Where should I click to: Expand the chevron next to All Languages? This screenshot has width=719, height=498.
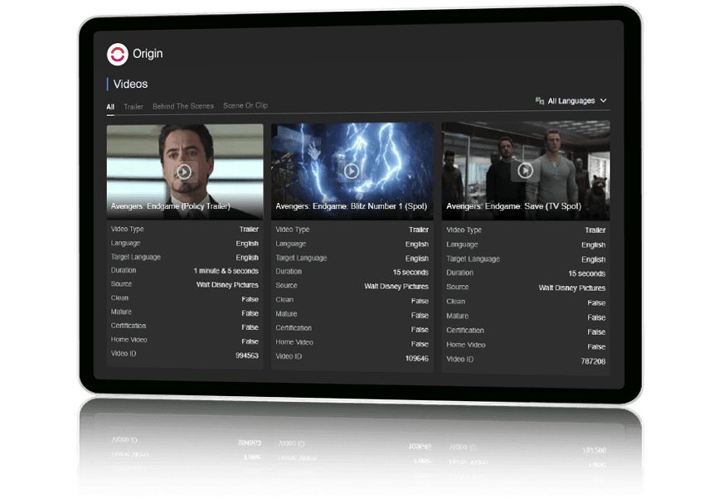(x=604, y=100)
